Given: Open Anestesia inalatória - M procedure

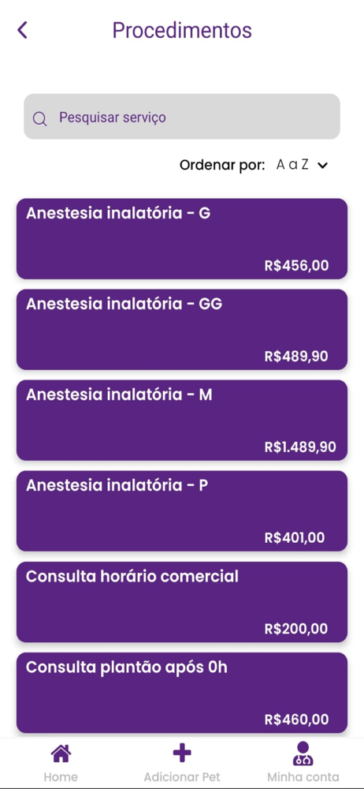Looking at the screenshot, I should click(x=182, y=421).
